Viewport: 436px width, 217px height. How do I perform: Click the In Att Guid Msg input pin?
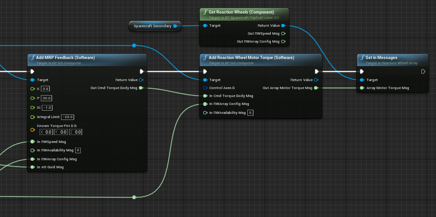coord(32,167)
